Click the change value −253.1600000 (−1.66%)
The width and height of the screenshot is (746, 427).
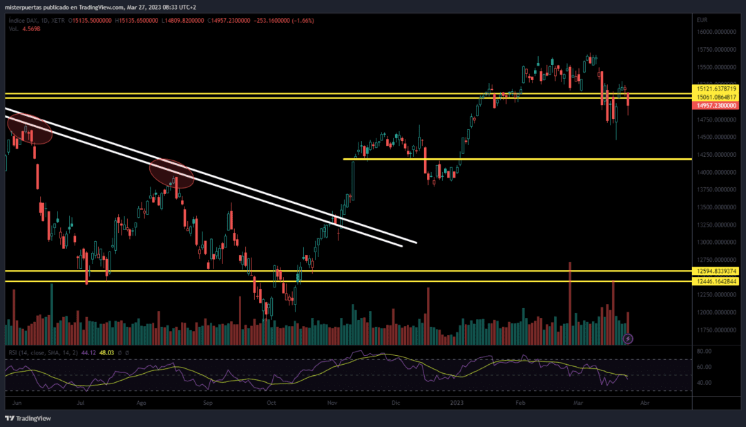[x=284, y=21]
